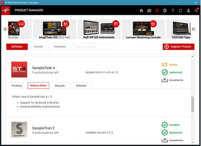Switch to the Hardware category tab
The image size is (201, 146).
[60, 47]
